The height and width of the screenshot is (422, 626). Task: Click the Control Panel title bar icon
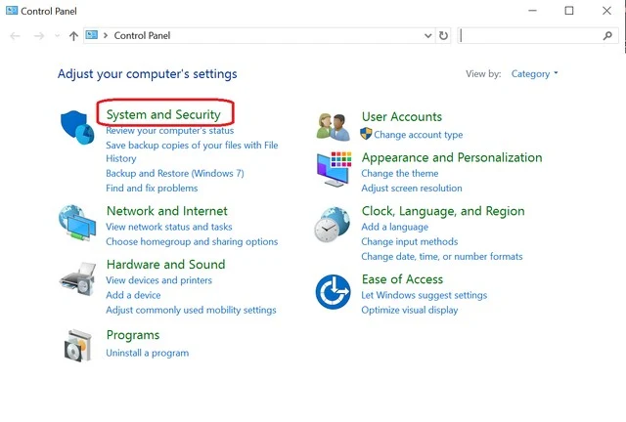coord(12,11)
